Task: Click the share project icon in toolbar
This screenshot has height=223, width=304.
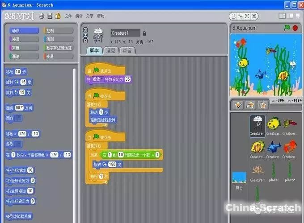Action: click(58, 16)
